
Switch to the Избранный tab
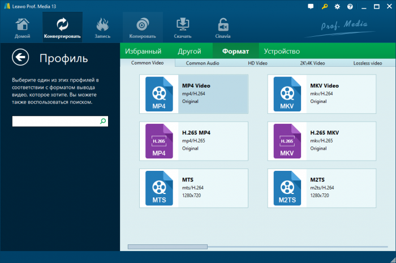(143, 51)
